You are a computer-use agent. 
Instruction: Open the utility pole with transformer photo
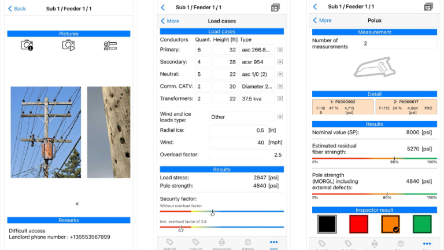click(x=46, y=133)
